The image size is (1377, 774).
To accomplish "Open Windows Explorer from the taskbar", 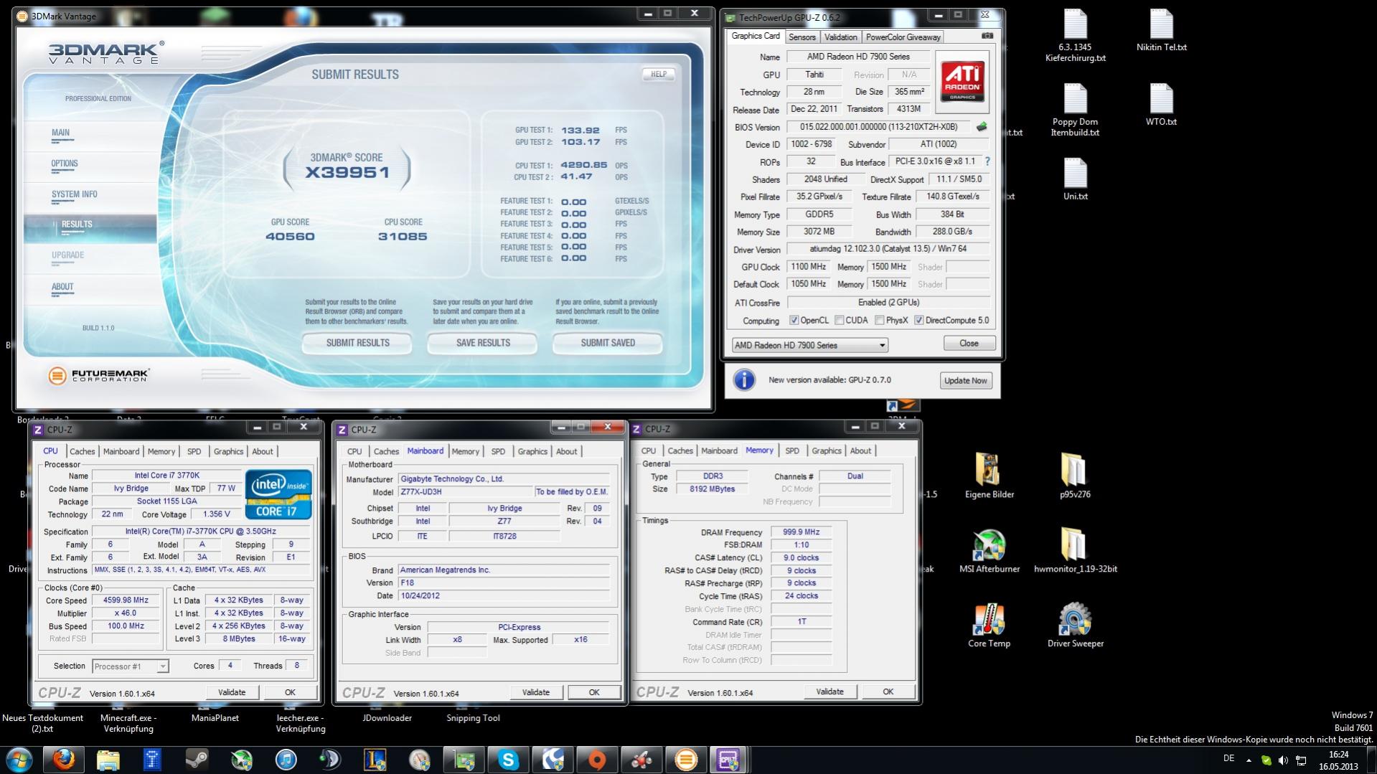I will coord(108,760).
